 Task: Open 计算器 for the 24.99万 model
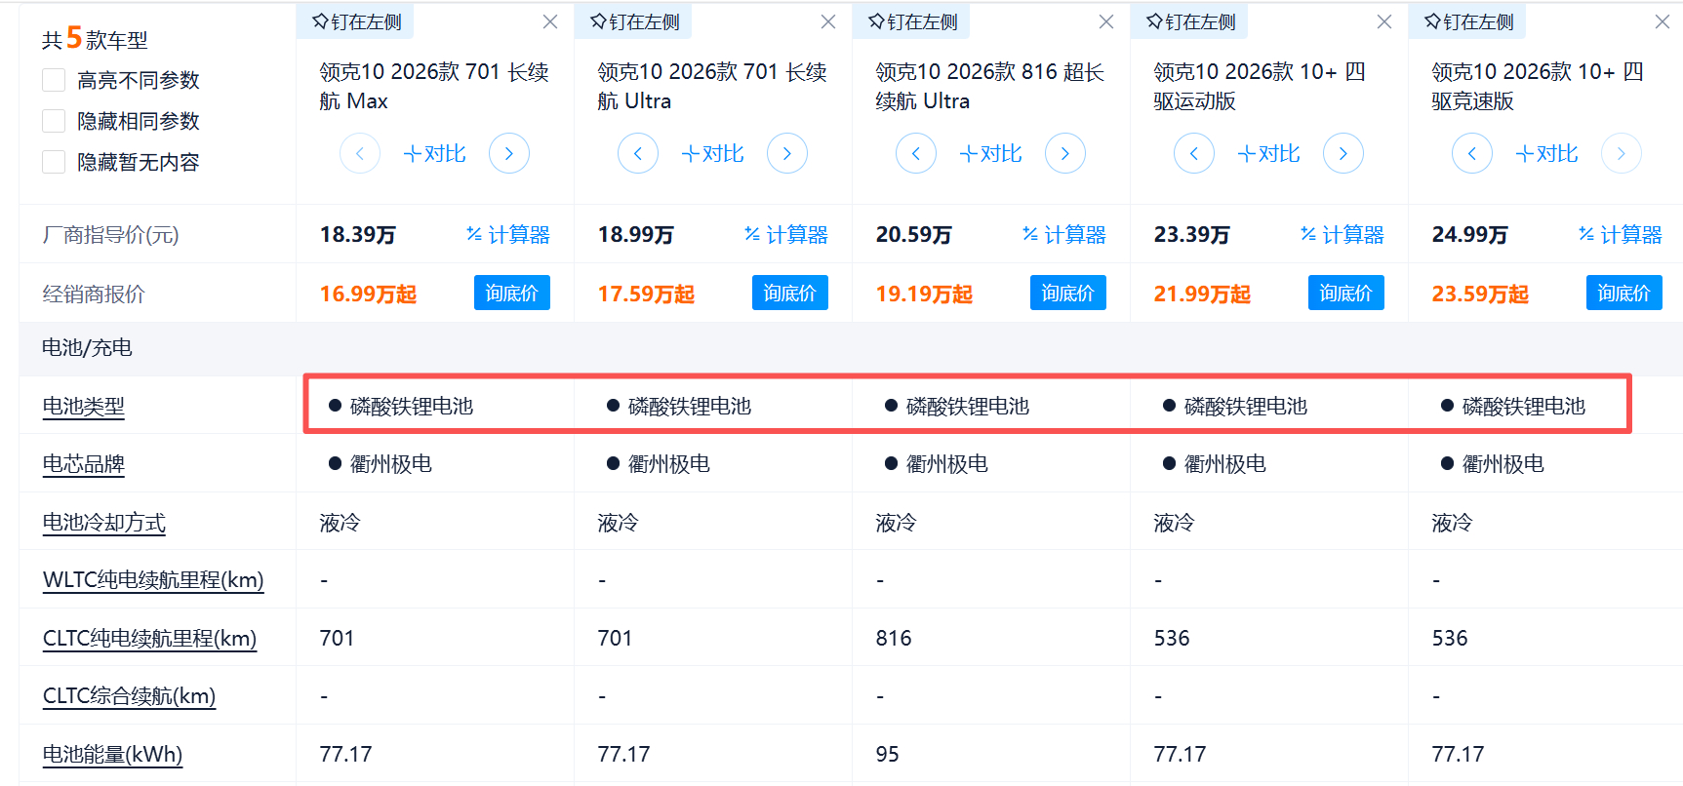(1621, 235)
